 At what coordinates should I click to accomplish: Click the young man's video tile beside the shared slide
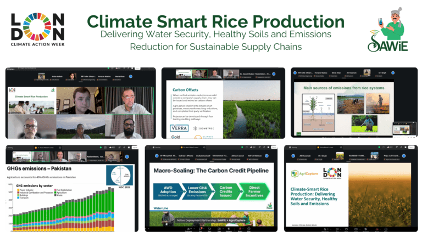click(x=80, y=100)
